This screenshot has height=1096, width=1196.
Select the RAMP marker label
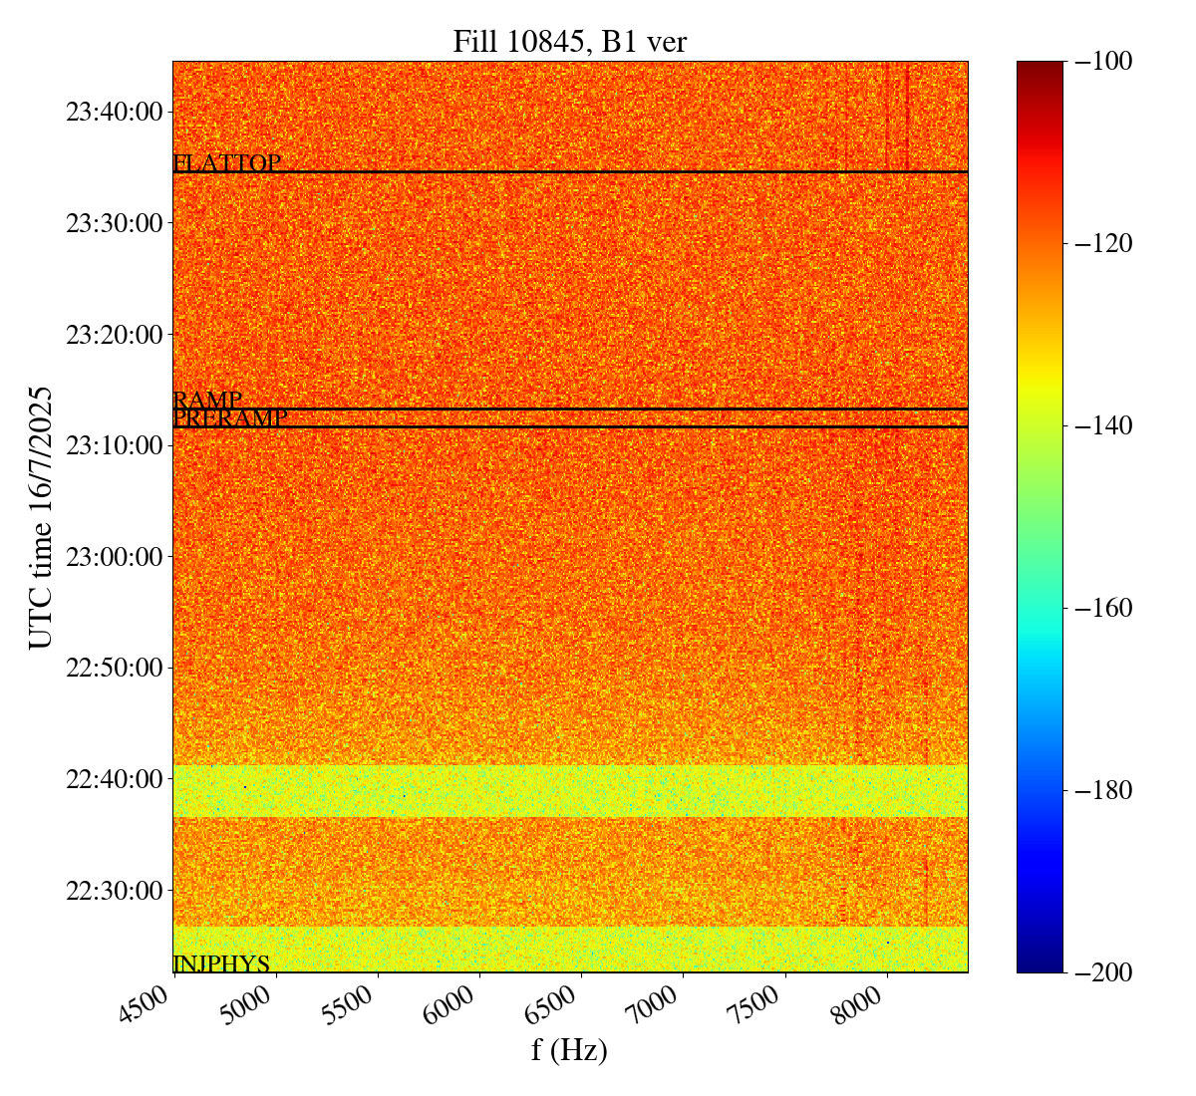pos(207,400)
